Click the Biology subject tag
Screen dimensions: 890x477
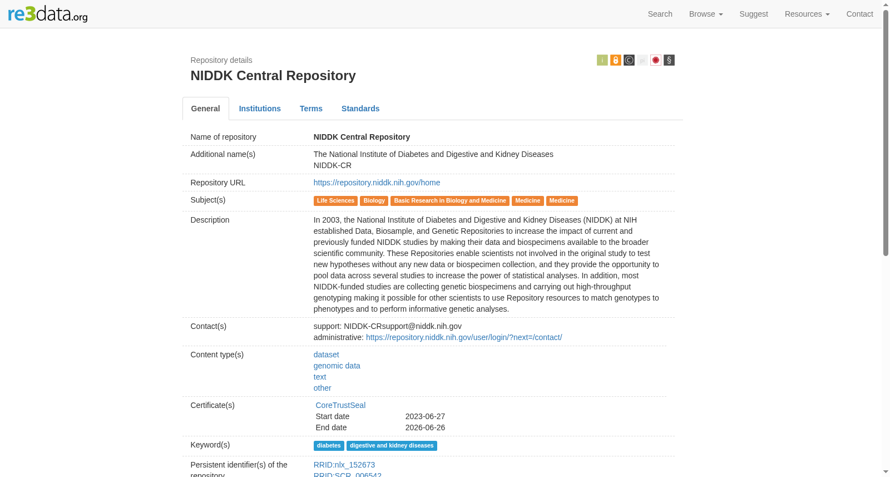374,201
